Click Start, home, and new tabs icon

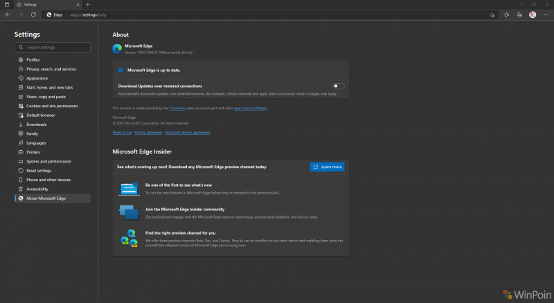[x=21, y=87]
